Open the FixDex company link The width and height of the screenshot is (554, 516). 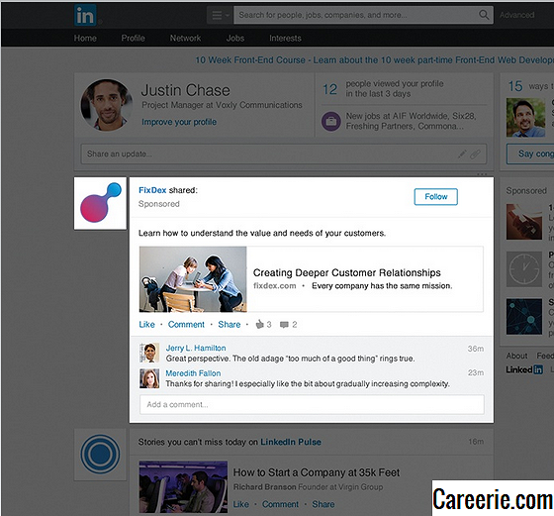pos(152,190)
